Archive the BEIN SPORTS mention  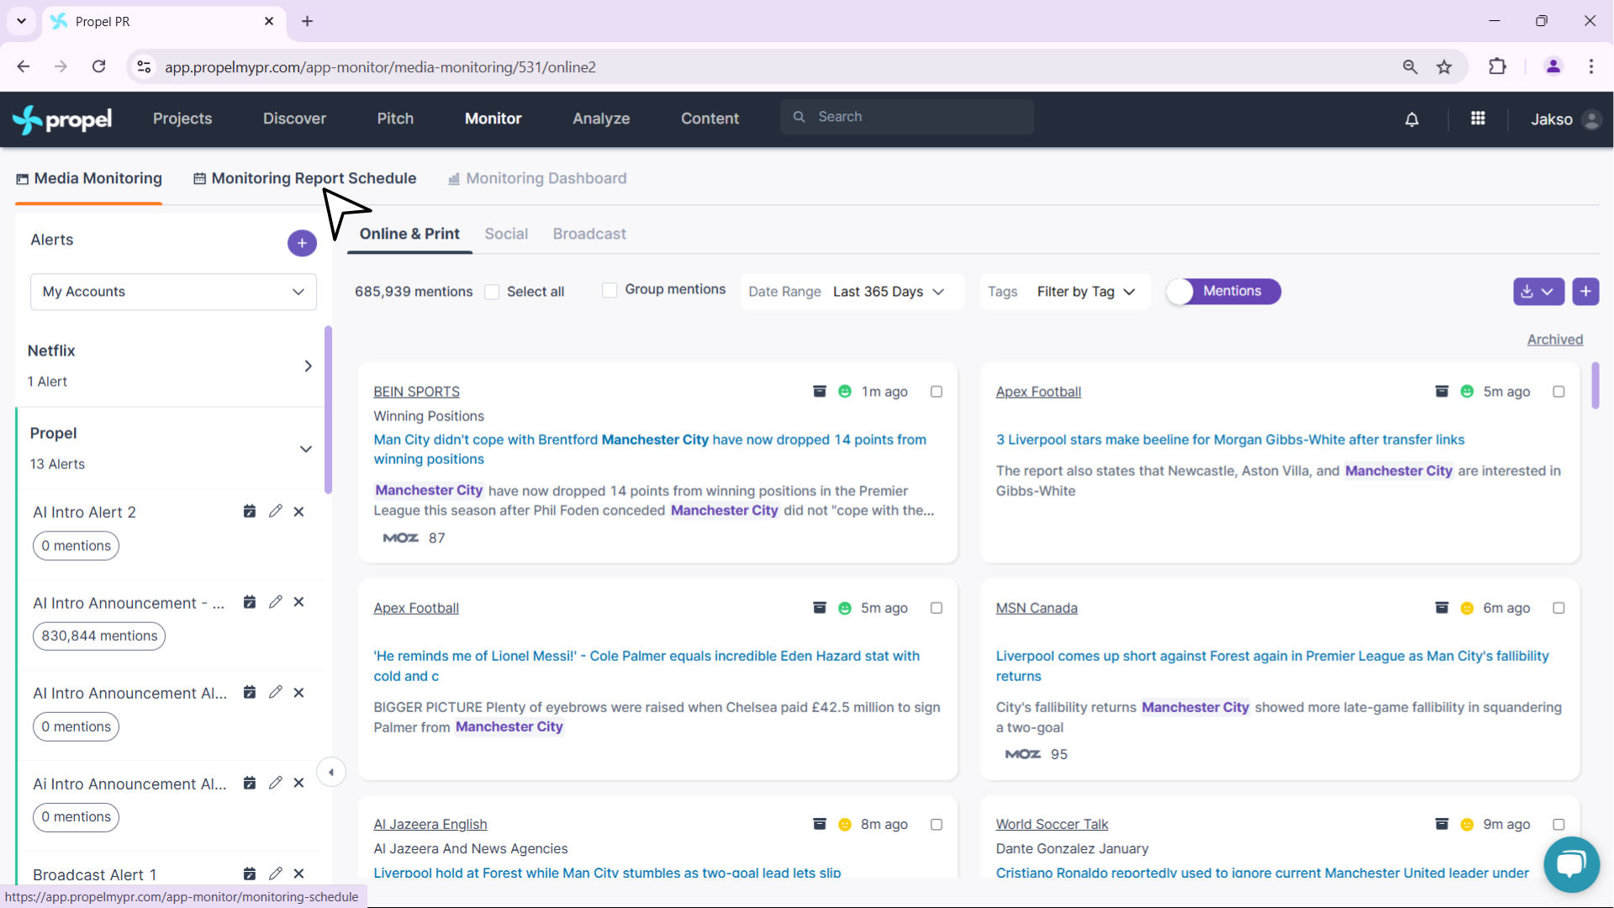[820, 391]
